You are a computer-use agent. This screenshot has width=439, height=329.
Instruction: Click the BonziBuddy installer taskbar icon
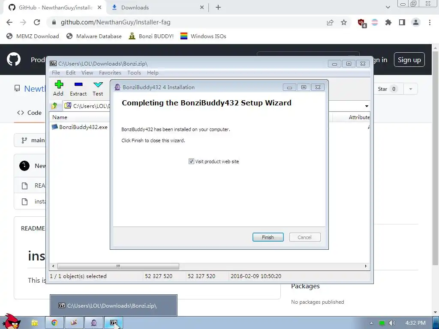94,323
